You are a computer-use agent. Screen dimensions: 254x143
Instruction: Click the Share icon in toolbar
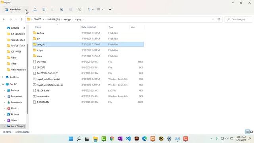(71, 10)
